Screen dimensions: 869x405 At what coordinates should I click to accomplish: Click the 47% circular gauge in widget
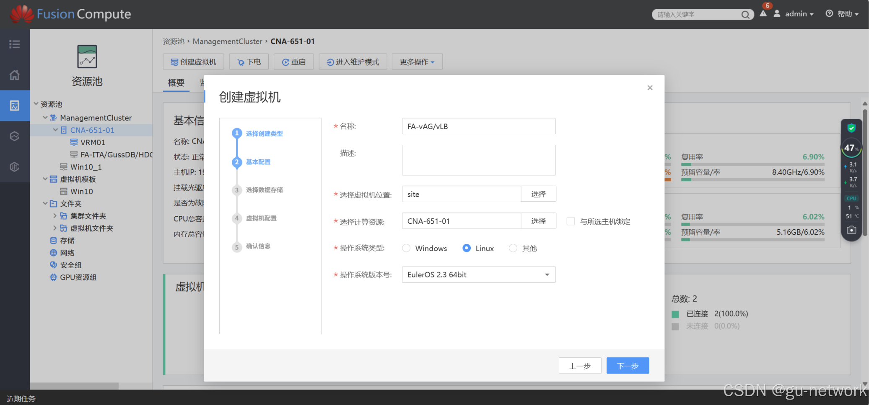click(851, 148)
